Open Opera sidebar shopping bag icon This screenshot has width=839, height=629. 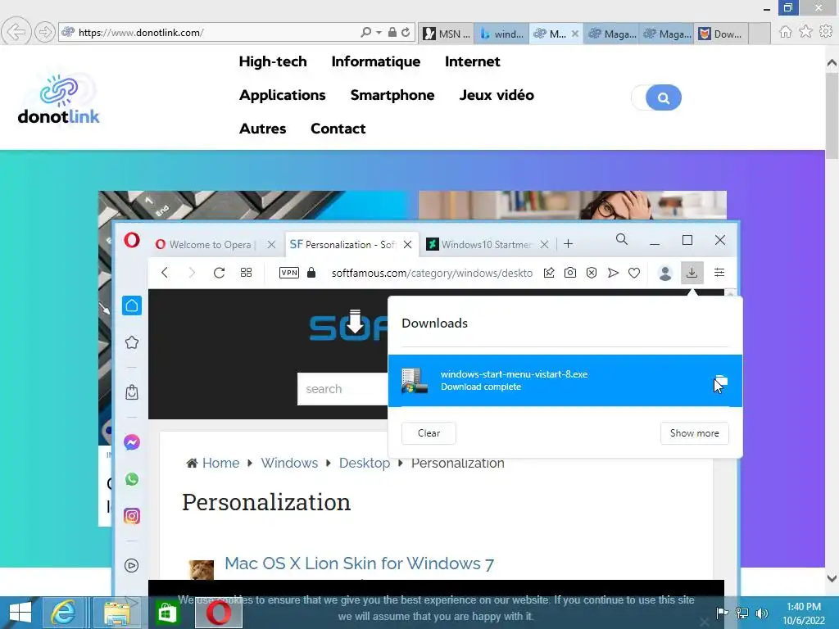pos(132,392)
